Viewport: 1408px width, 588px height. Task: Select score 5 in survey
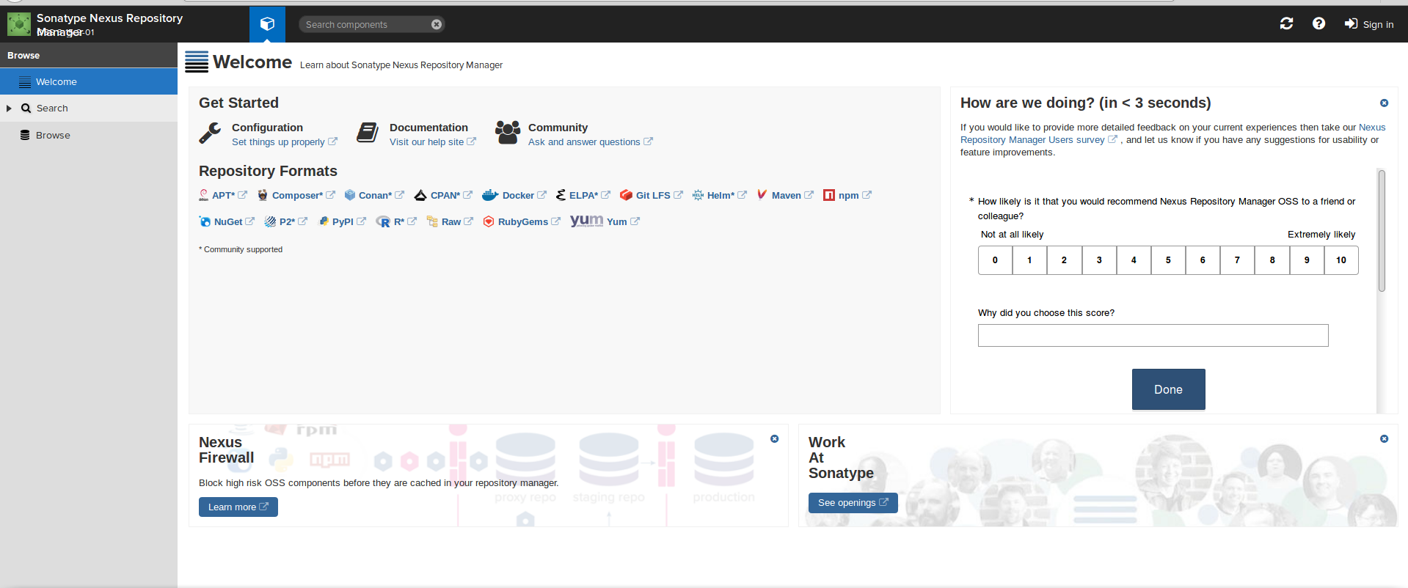point(1168,260)
